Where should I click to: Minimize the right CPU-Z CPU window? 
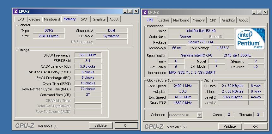pos(255,12)
